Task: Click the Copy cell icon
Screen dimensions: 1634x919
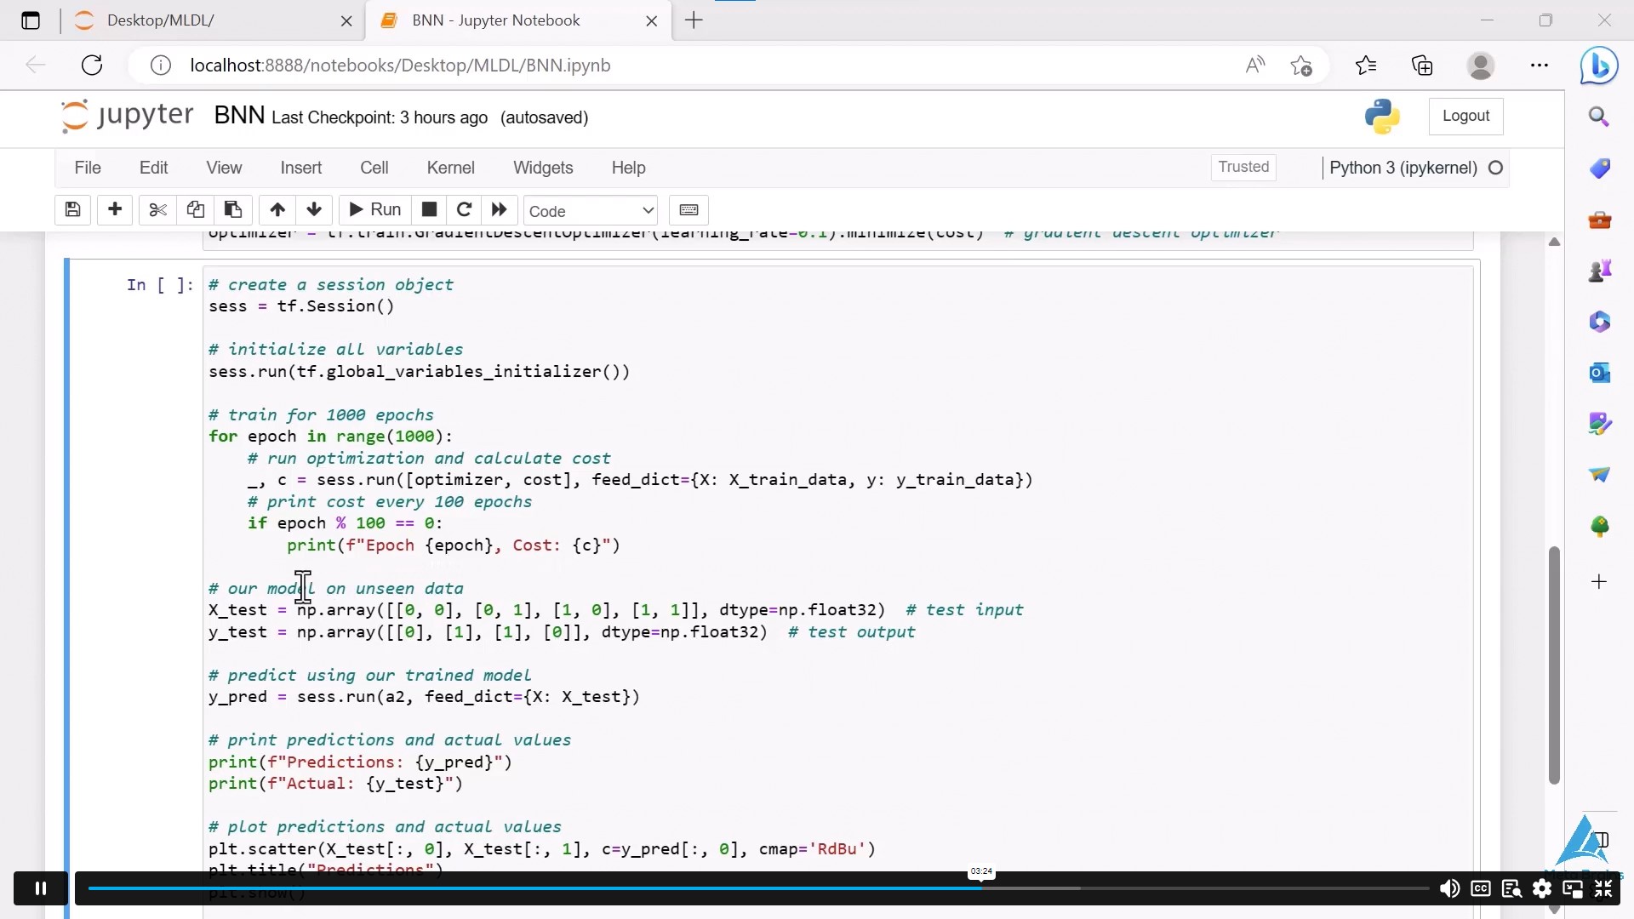Action: (x=194, y=211)
